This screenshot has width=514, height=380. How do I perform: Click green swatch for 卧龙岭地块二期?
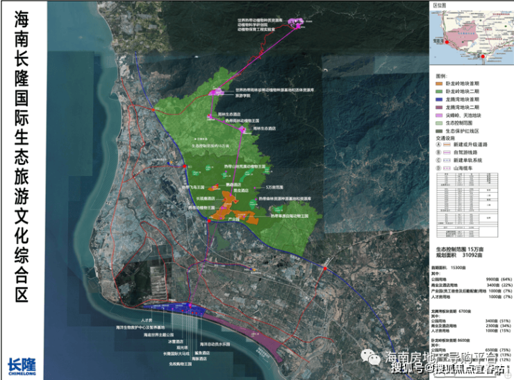439,92
